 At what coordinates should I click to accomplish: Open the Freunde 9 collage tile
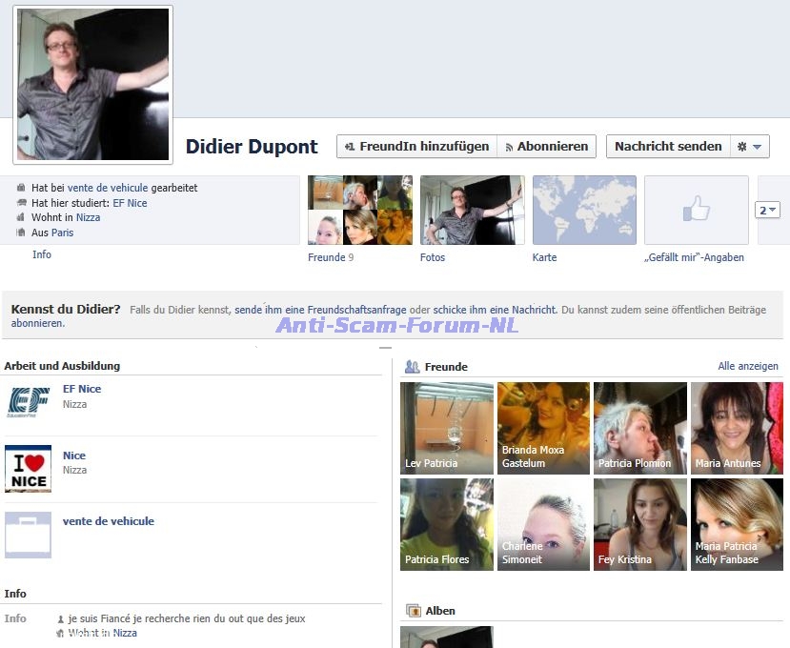point(360,210)
